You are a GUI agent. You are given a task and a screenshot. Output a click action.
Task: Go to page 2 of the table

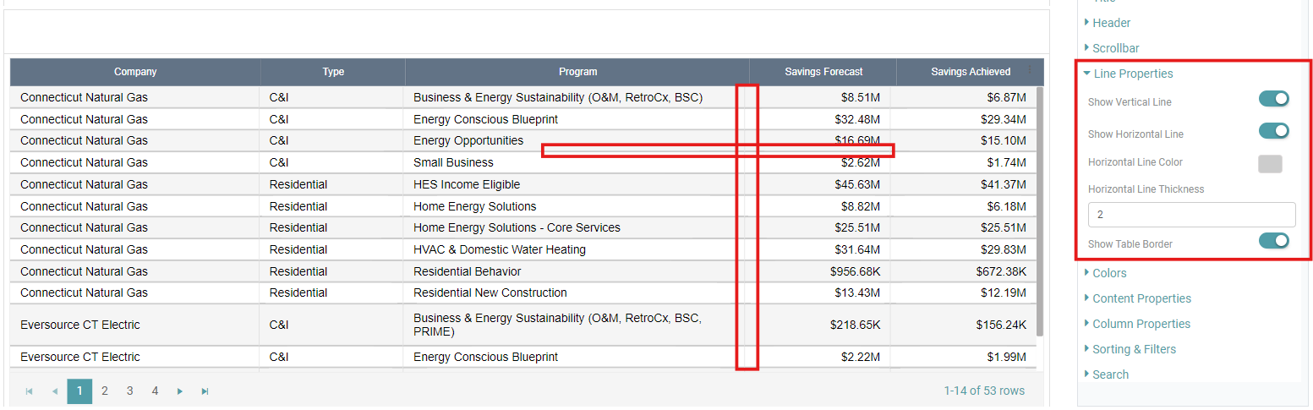tap(105, 391)
